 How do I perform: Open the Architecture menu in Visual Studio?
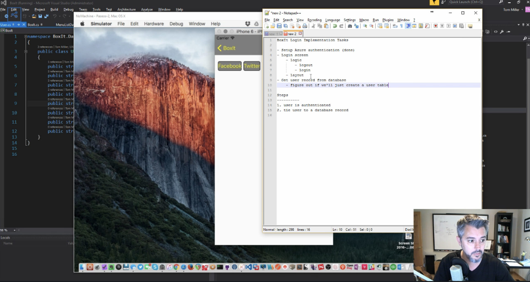(x=126, y=9)
